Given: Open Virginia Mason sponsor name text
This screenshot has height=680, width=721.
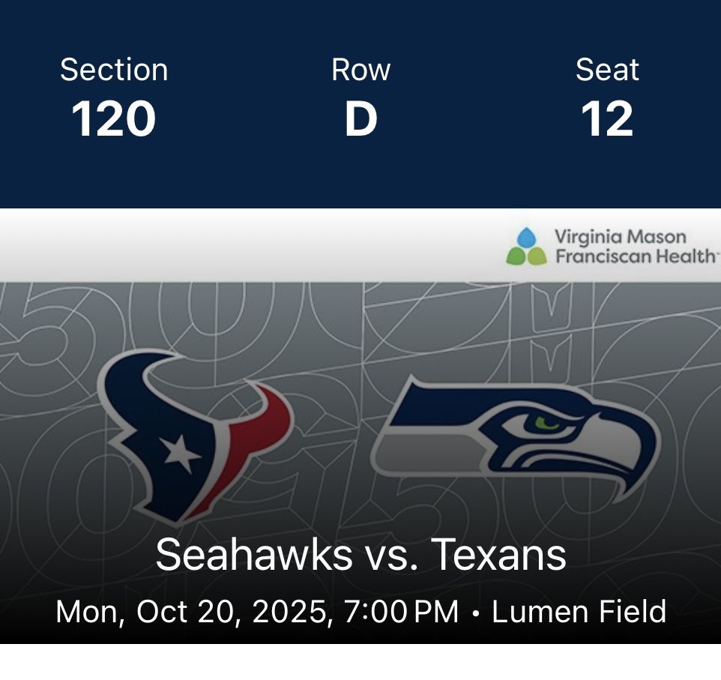Looking at the screenshot, I should pos(620,237).
